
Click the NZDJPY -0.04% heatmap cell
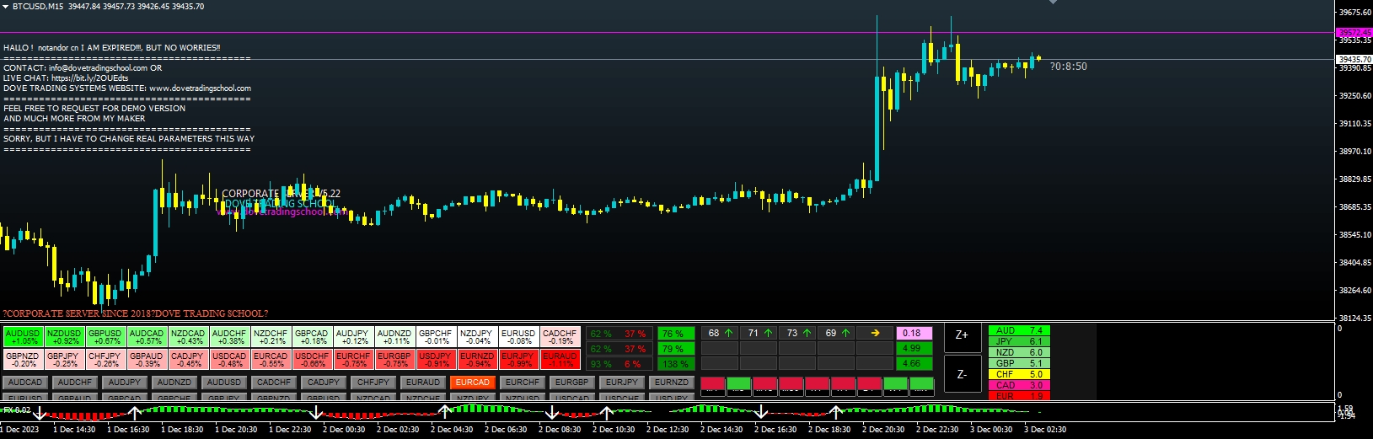pyautogui.click(x=479, y=337)
